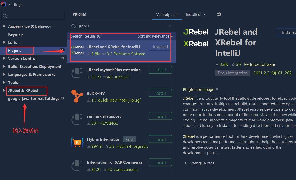
Task: Click the large JRebel XRebel logo in details
Action: 196,38
